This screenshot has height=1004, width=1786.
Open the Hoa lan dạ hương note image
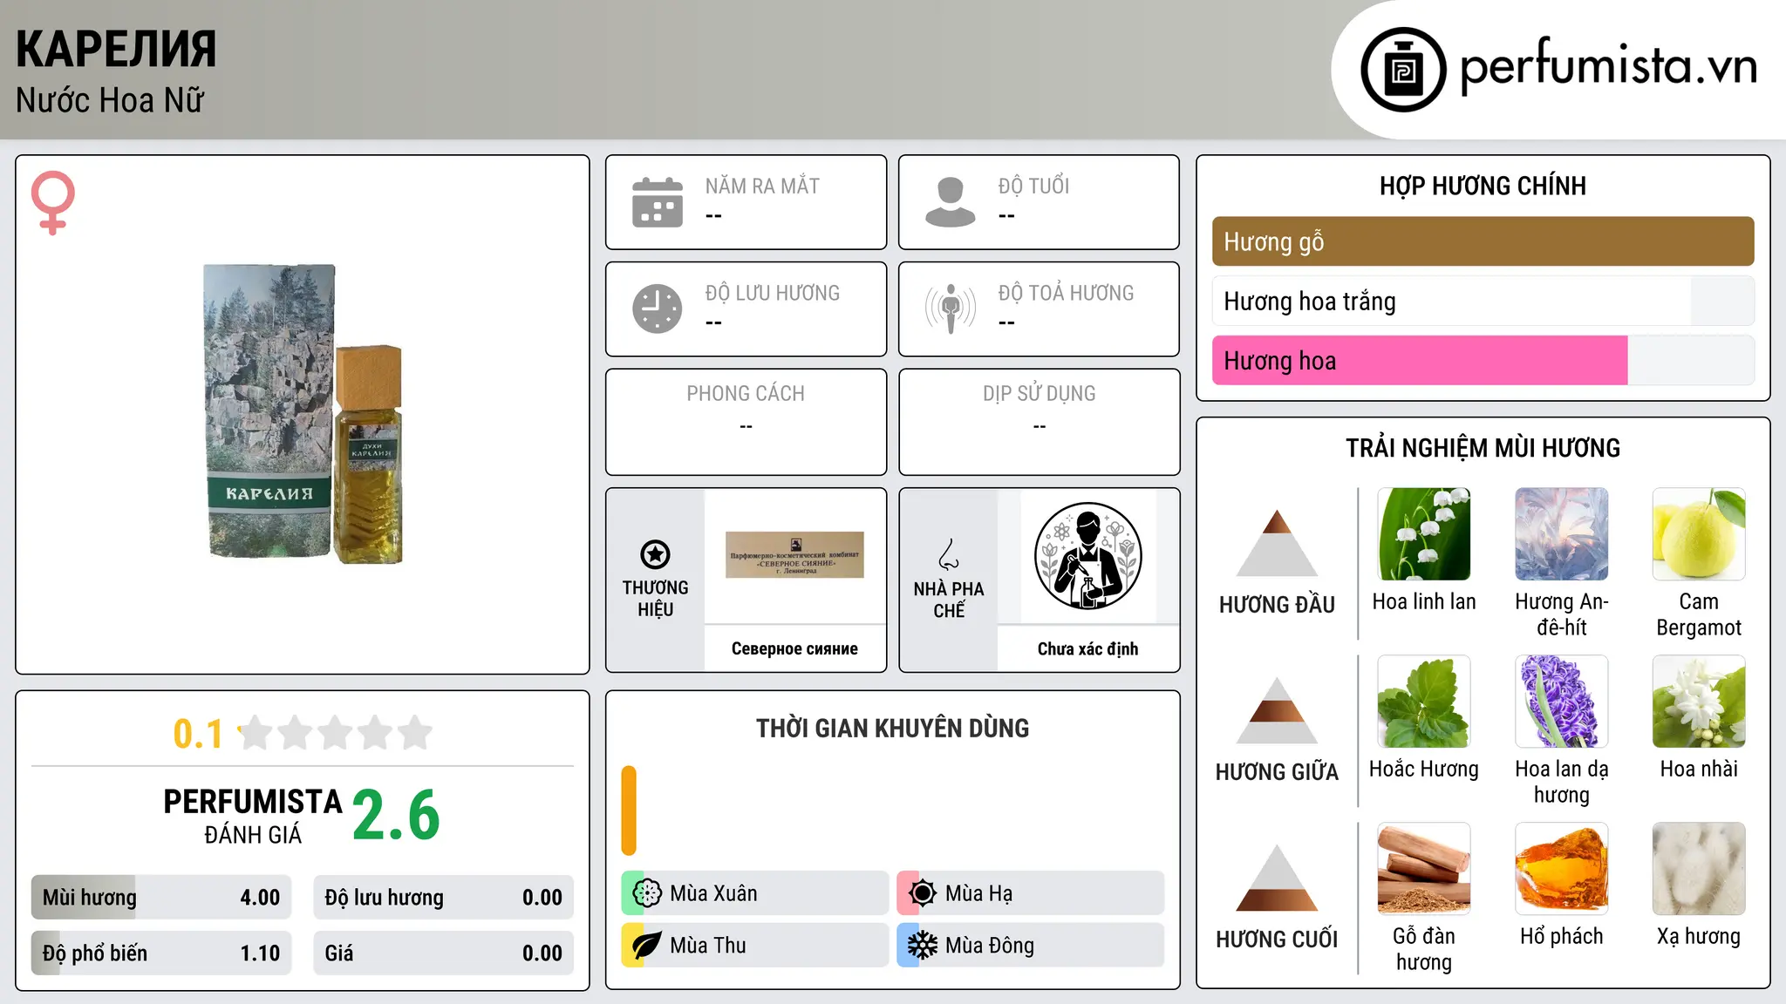(1562, 702)
